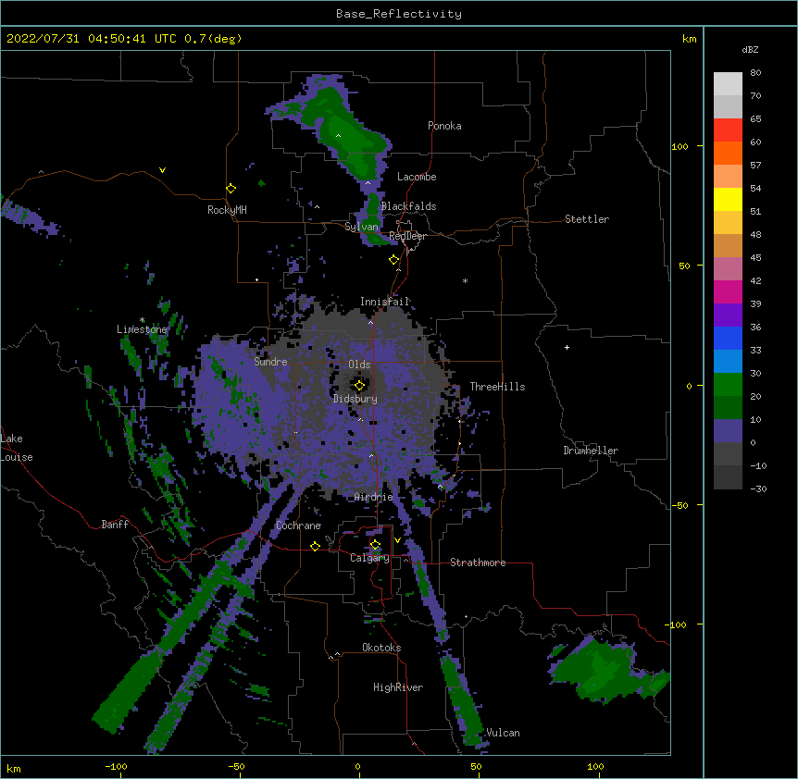Click the Stettler label
Screen dimensions: 798x779
(586, 219)
